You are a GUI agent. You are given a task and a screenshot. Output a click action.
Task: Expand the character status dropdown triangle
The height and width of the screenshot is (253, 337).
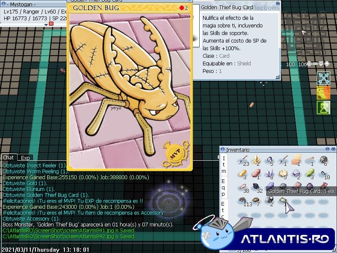pyautogui.click(x=46, y=25)
